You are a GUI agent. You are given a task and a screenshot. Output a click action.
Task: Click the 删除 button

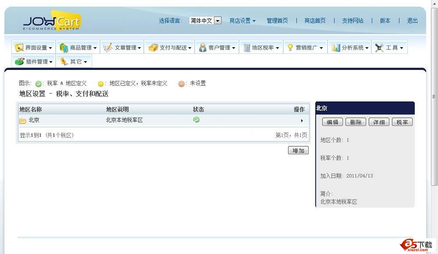pyautogui.click(x=356, y=122)
